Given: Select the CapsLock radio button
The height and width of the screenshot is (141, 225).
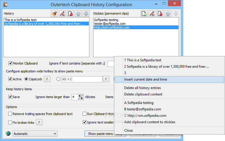Looking at the screenshot, I should 26,79.
